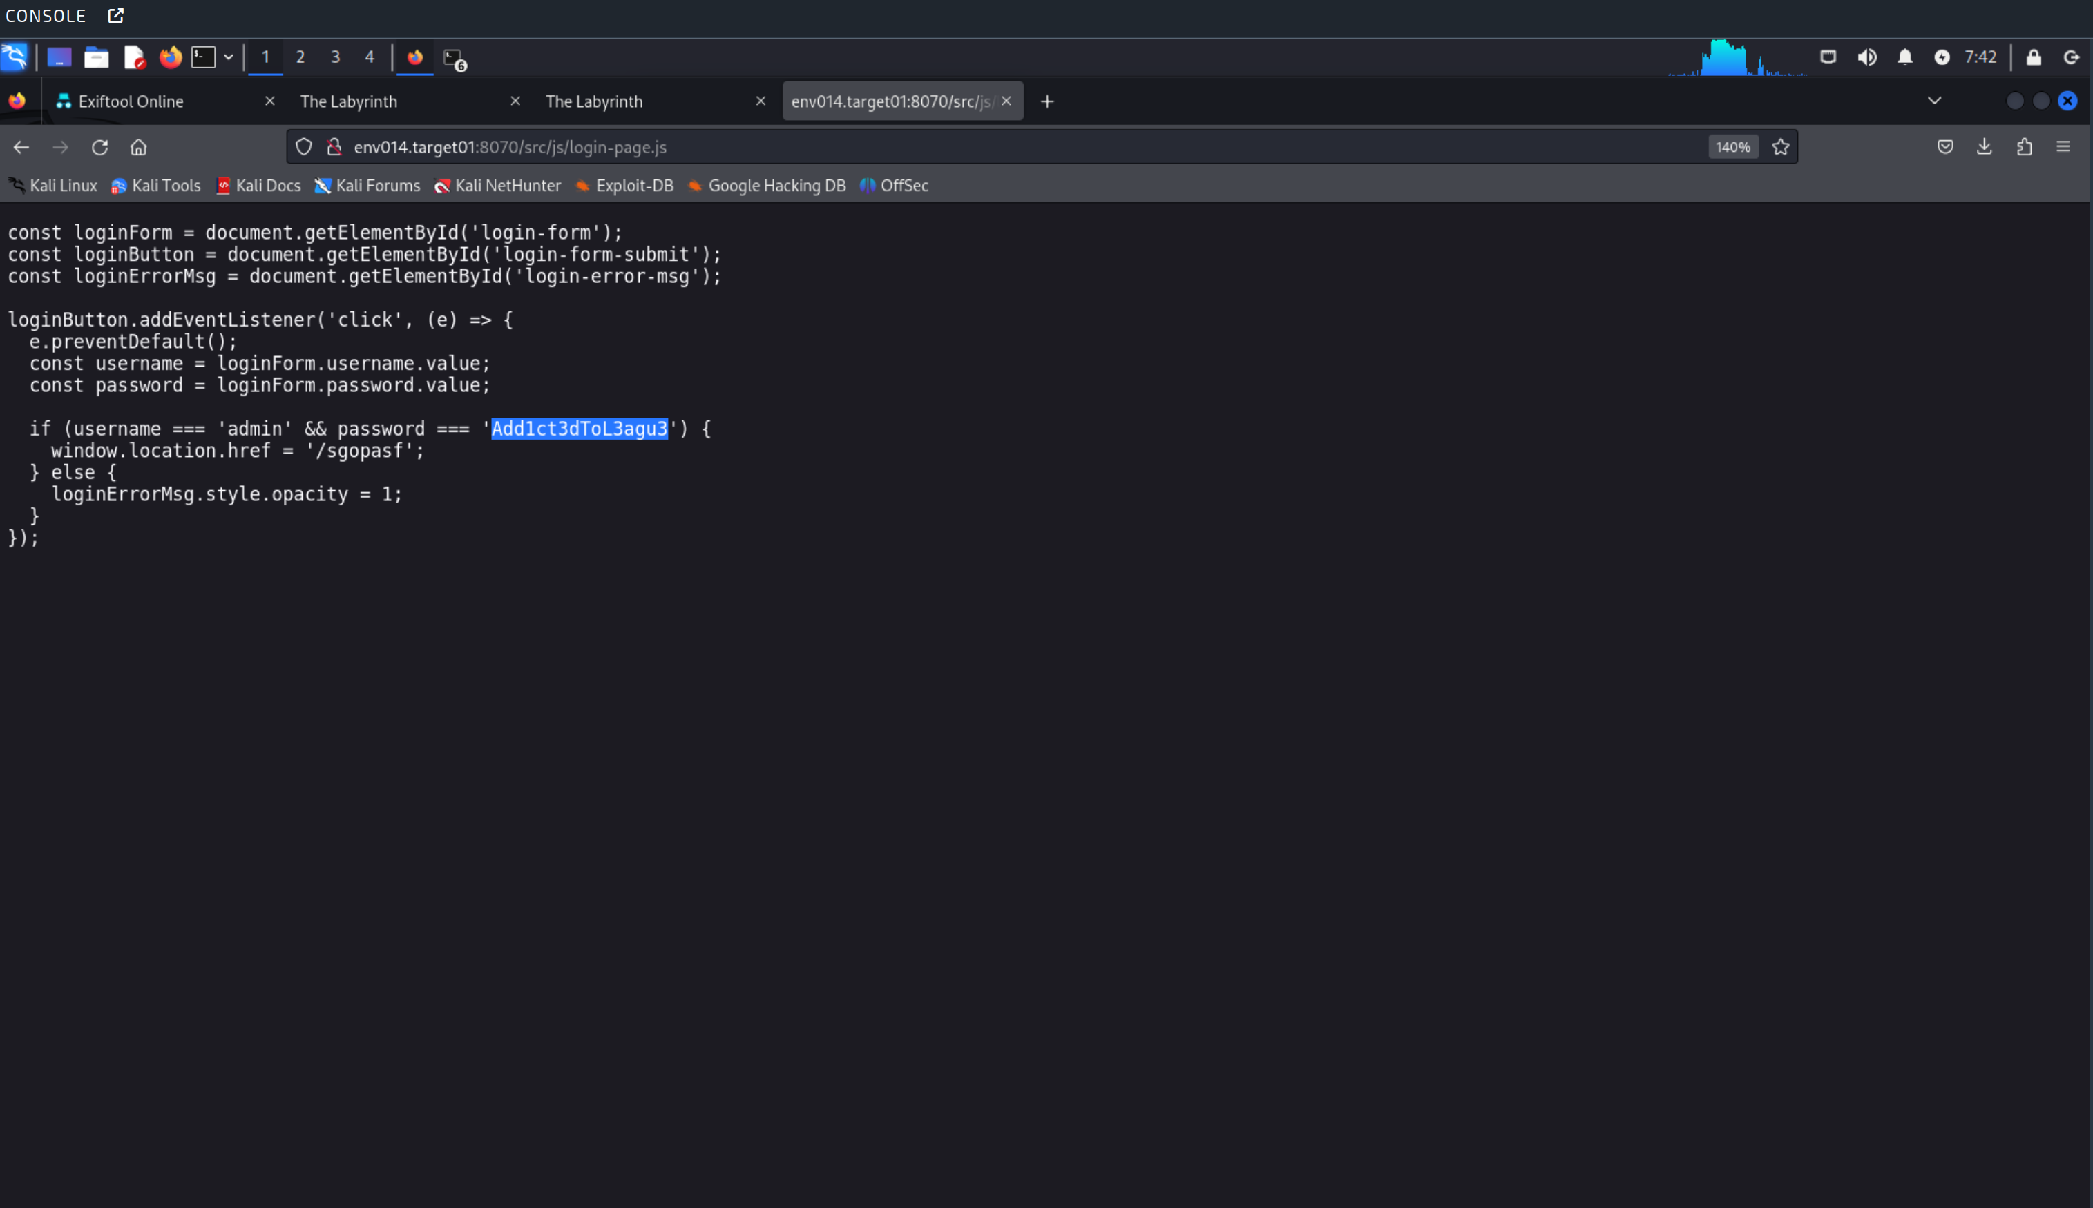2093x1208 pixels.
Task: Select the env014.target01:8070 login-page.js tab
Action: click(x=892, y=101)
